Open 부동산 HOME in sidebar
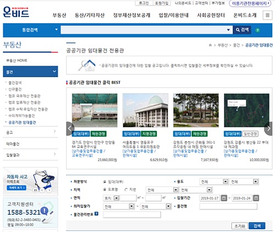Viewport: 275px width, 232px height. click(x=16, y=61)
